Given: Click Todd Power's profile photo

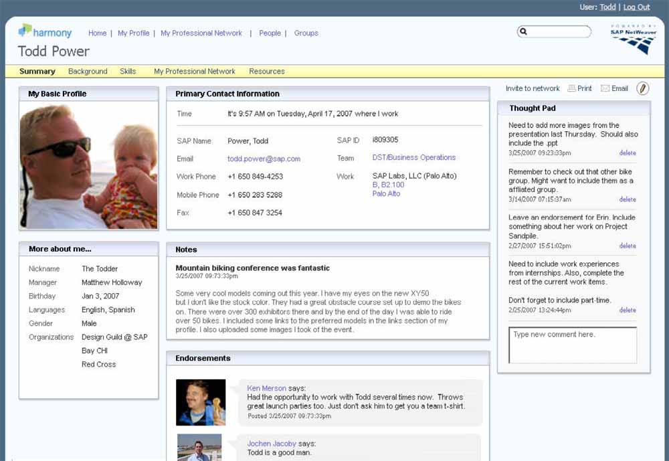Looking at the screenshot, I should pyautogui.click(x=88, y=167).
